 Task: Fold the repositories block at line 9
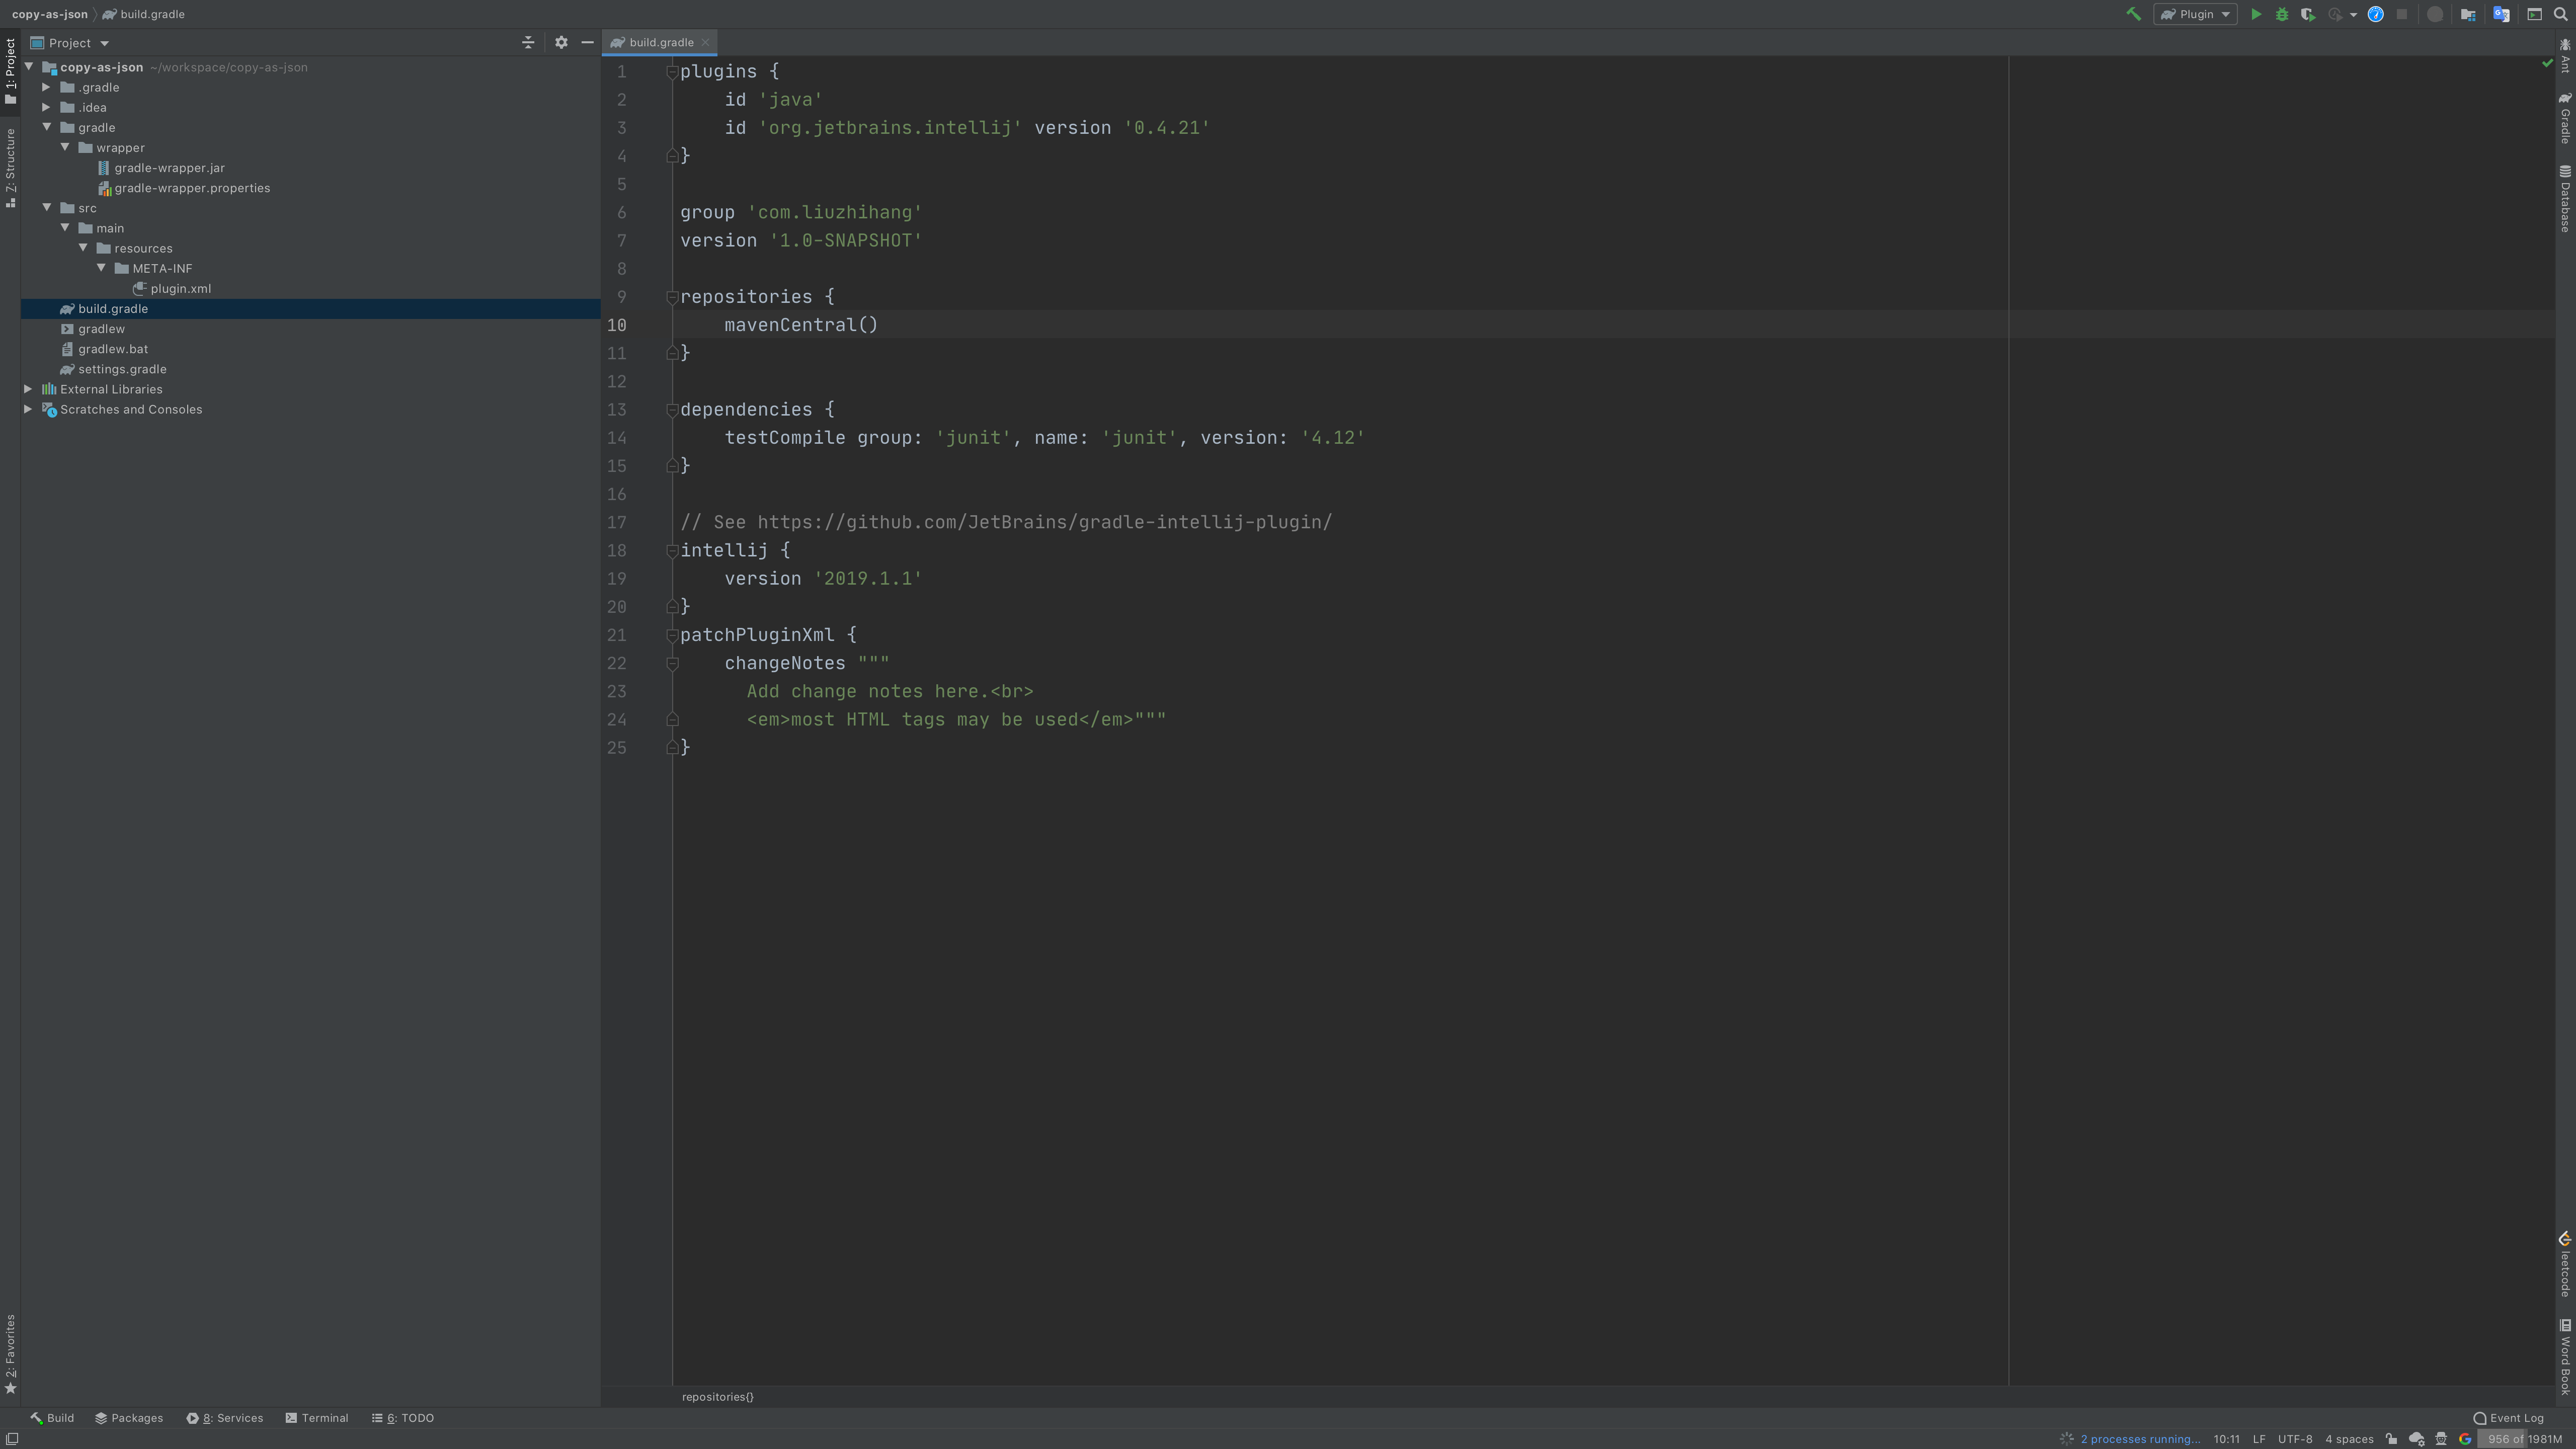[x=672, y=297]
